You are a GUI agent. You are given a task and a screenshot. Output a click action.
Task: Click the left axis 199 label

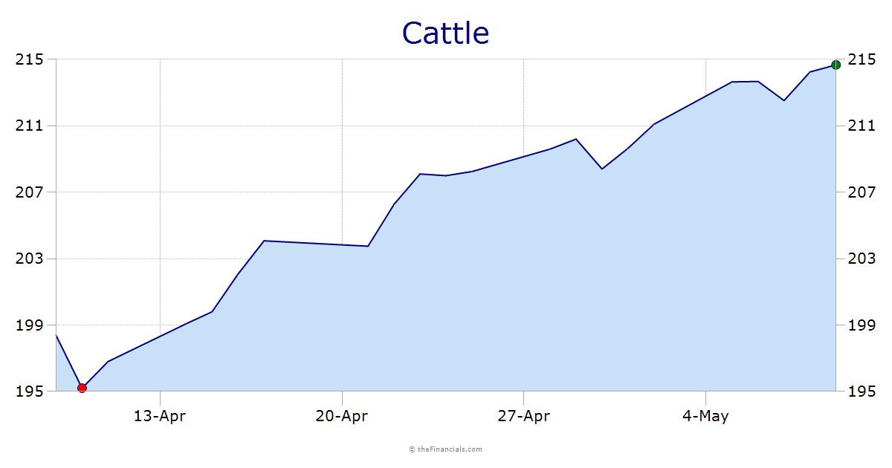pos(29,325)
